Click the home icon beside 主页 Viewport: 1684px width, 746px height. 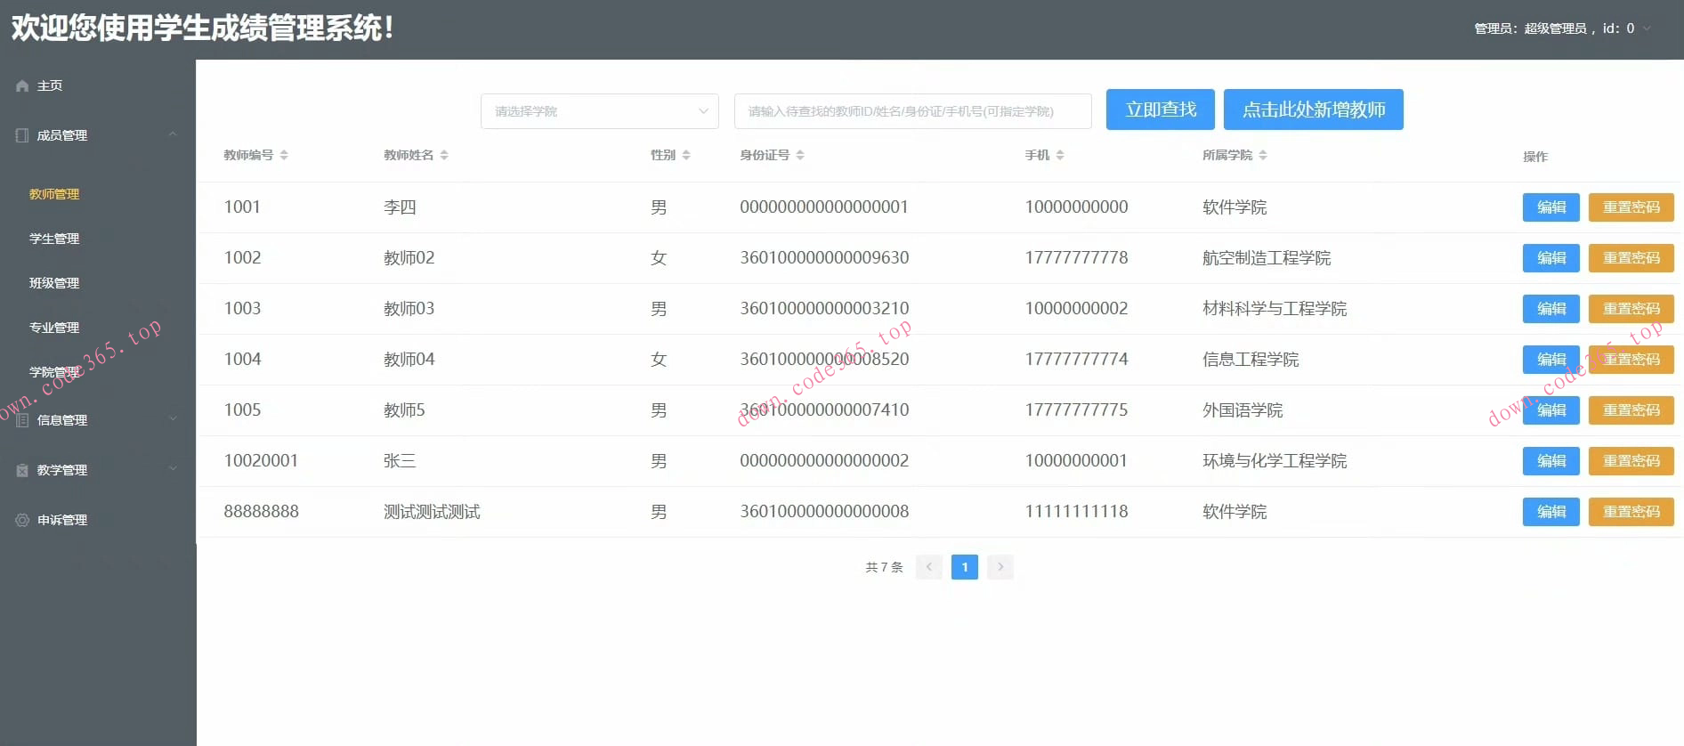coord(22,86)
